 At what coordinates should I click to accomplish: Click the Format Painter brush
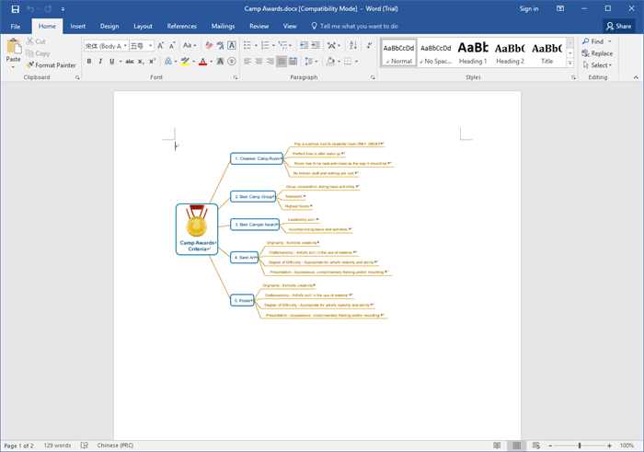click(51, 65)
